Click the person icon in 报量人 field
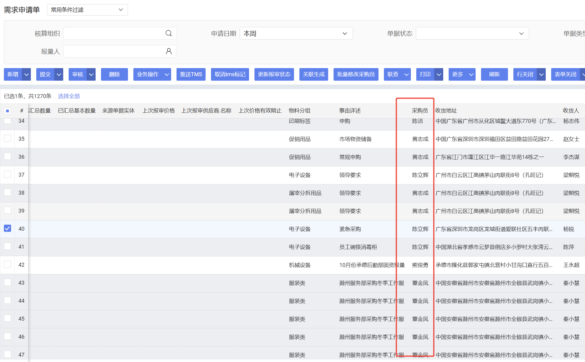585x362 pixels. 169,51
